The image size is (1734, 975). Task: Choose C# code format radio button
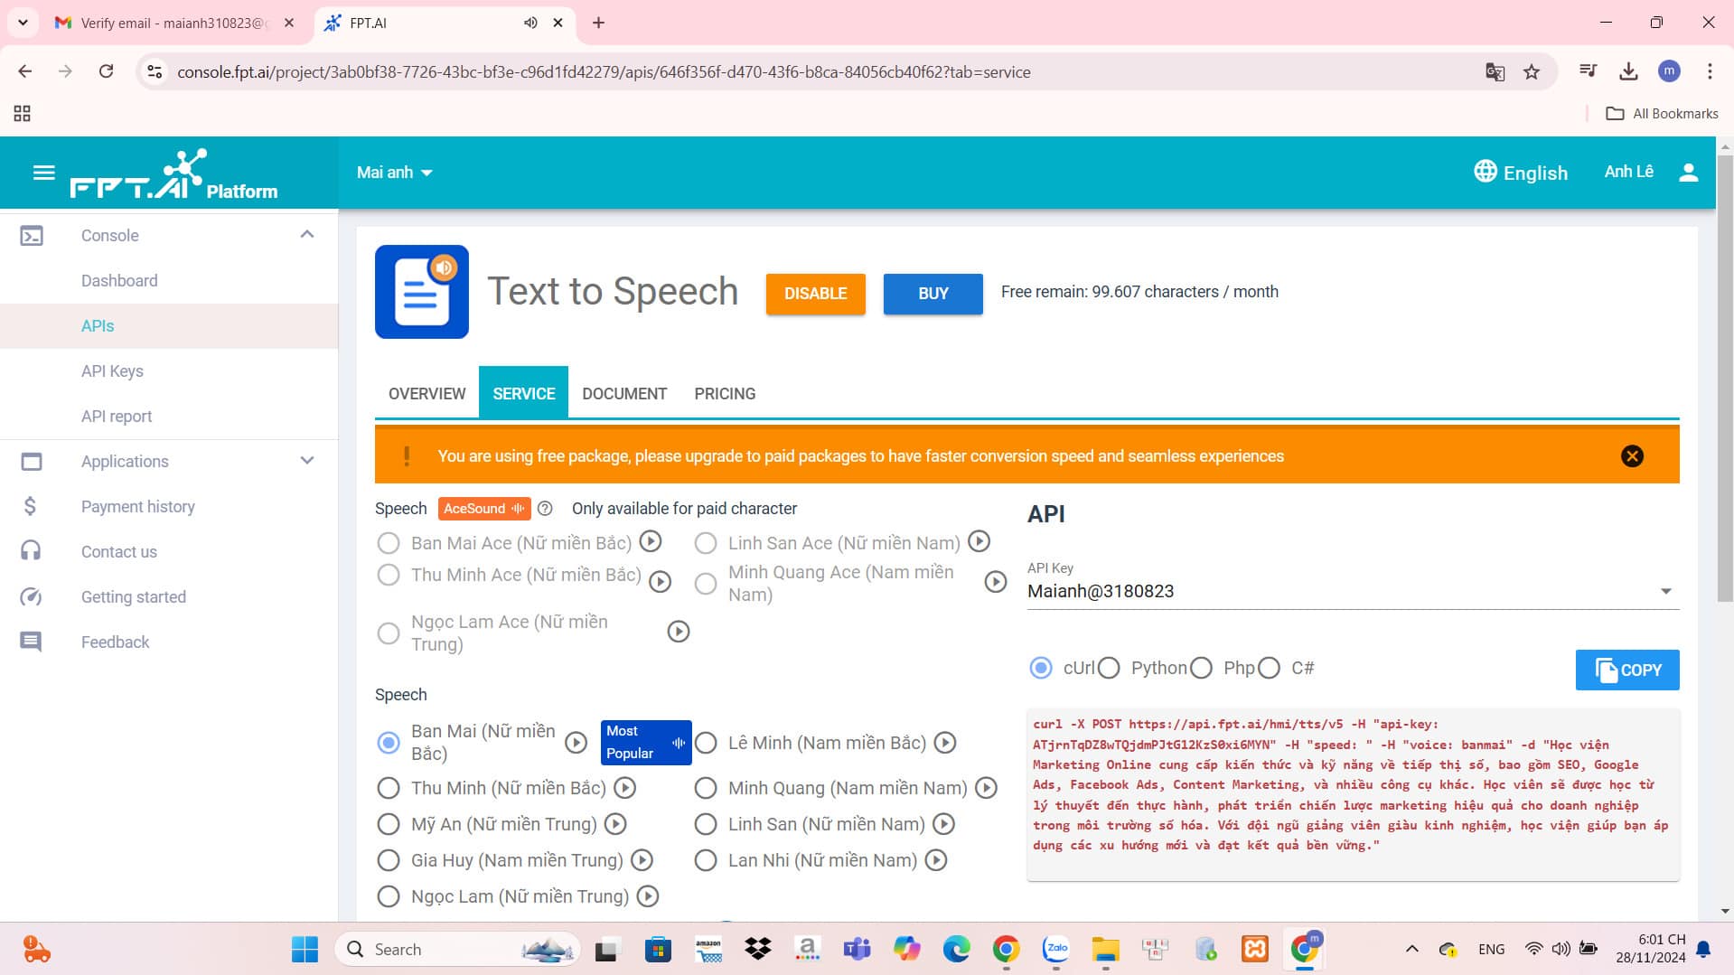pyautogui.click(x=1269, y=668)
